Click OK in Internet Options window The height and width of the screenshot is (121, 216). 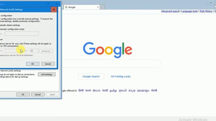(23, 94)
